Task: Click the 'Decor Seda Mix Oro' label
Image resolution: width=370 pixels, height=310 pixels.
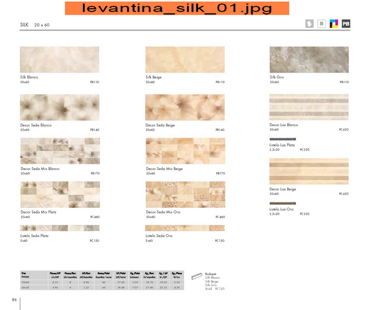Action: tap(163, 212)
